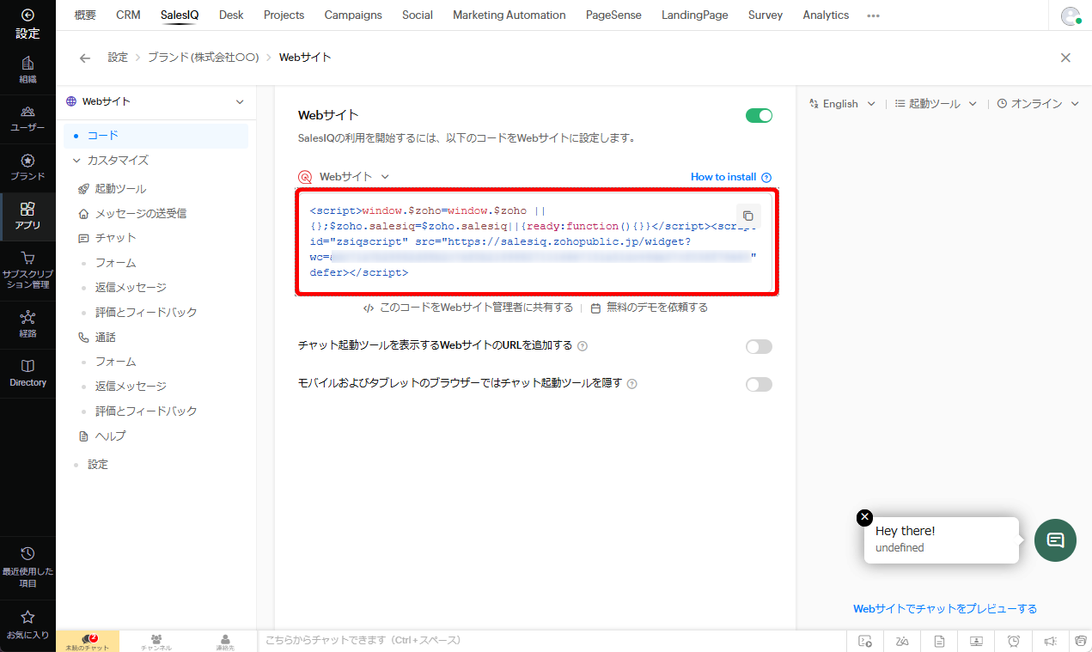The image size is (1092, 652).
Task: Enable WebサイトのURLを追加する toggle
Action: click(759, 346)
